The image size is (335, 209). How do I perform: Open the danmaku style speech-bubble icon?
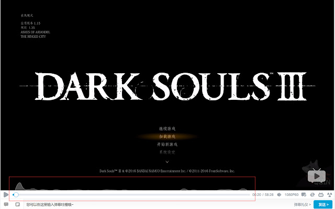[x=6, y=204]
